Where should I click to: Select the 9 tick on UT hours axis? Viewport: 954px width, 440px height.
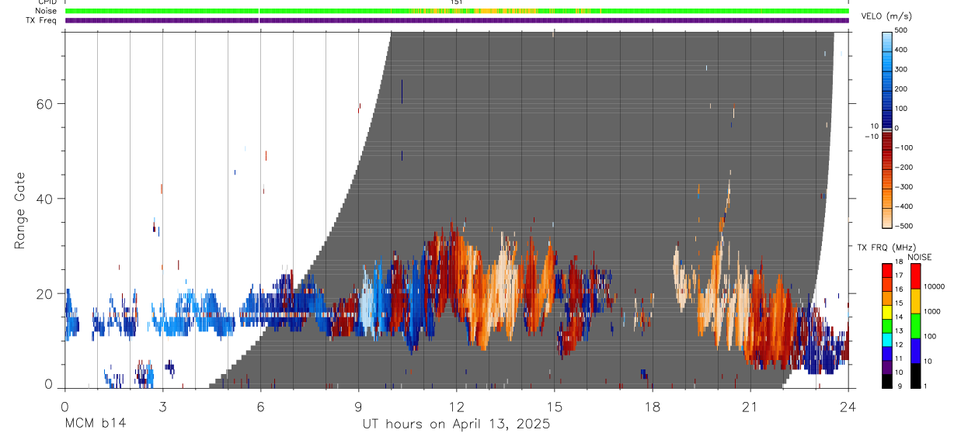coord(358,406)
